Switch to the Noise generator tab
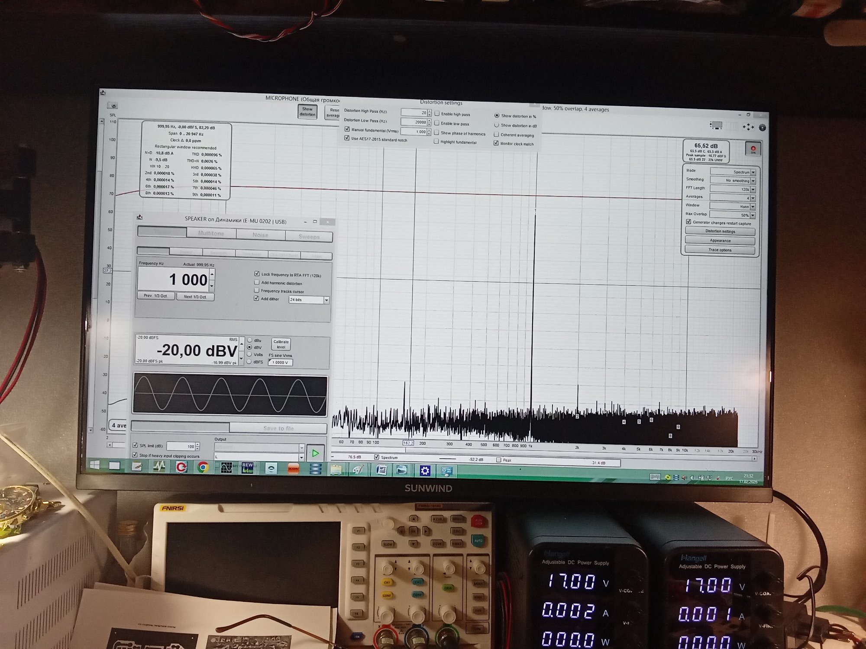 [x=260, y=235]
